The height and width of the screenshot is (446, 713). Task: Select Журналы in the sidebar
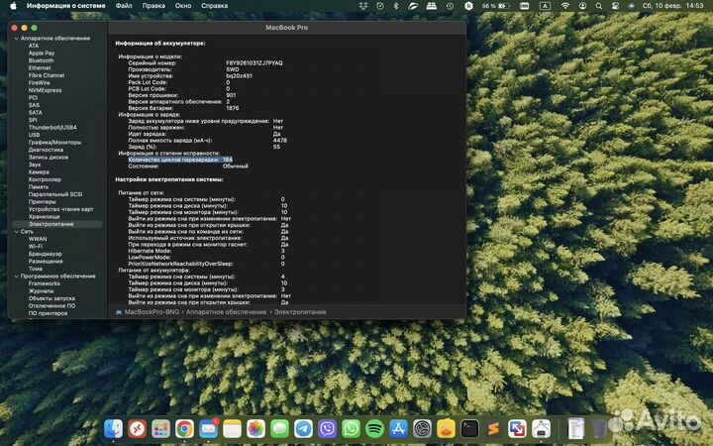click(41, 290)
